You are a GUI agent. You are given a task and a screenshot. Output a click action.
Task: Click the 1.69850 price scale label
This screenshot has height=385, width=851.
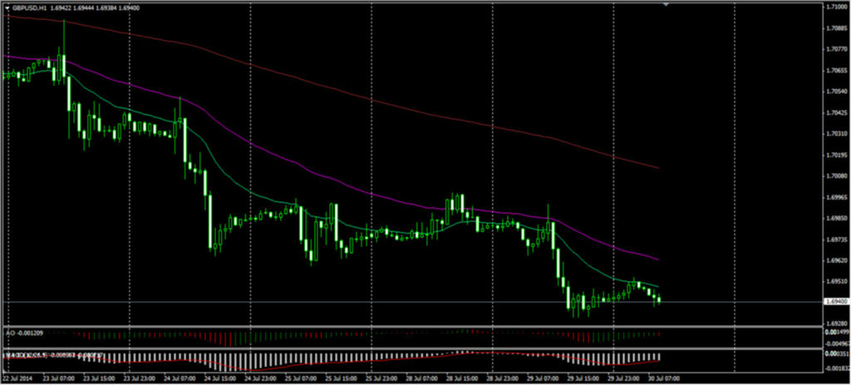837,219
